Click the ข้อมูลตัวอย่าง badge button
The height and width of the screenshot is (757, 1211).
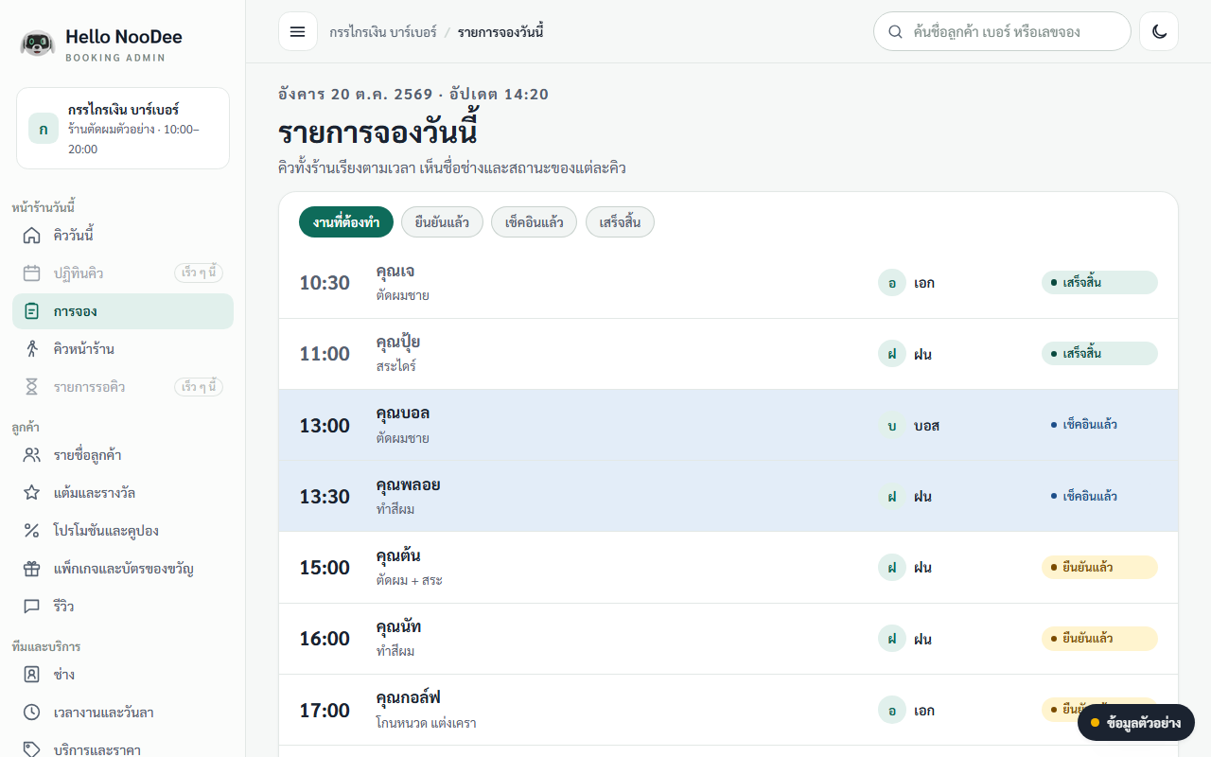1136,723
